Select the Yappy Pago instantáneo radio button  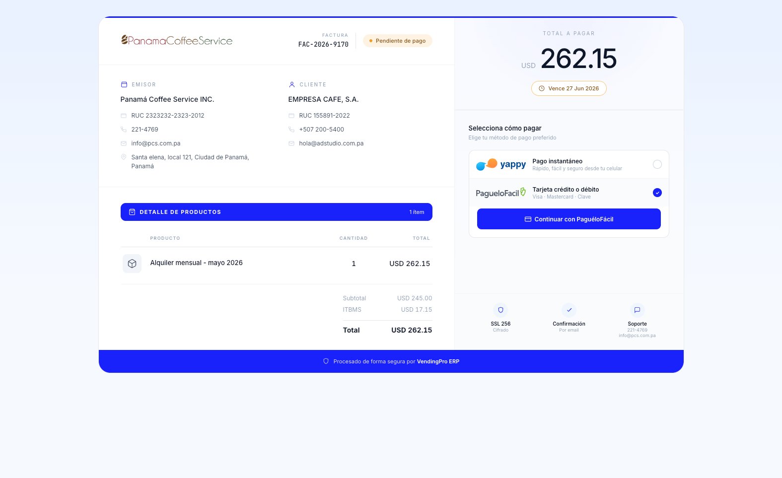tap(657, 164)
